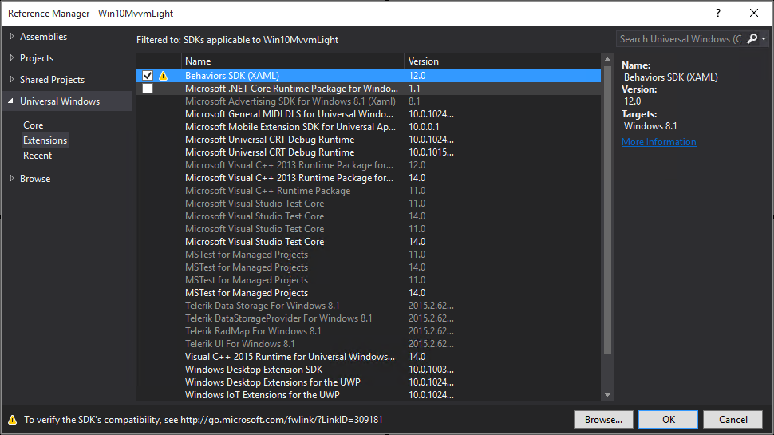
Task: Click the Cancel button
Action: [733, 420]
